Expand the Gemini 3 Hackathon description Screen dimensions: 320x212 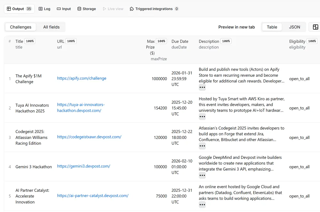[202, 175]
